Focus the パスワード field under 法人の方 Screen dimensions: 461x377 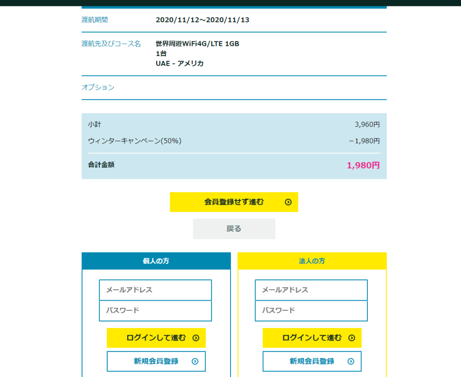click(x=311, y=310)
